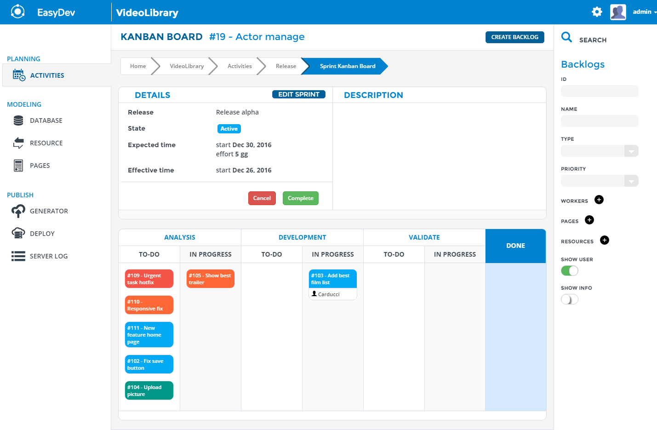Click the Carducci user icon on card #103
657x430 pixels.
pos(314,293)
